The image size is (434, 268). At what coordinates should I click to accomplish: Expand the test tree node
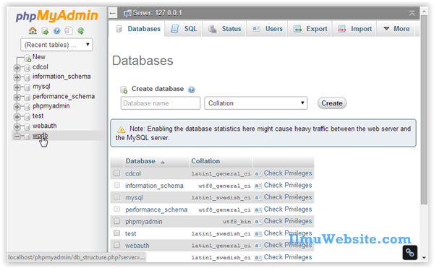(17, 117)
